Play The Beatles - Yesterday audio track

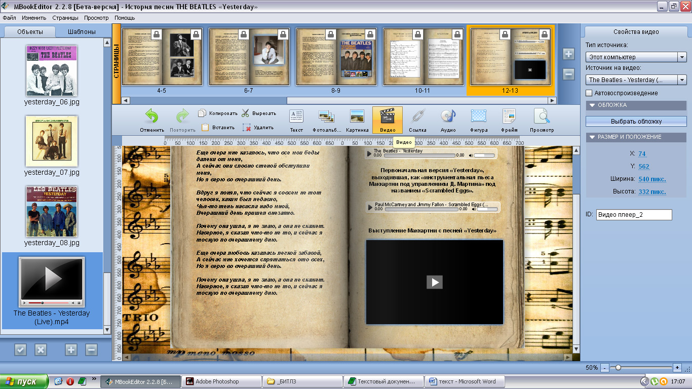click(369, 153)
